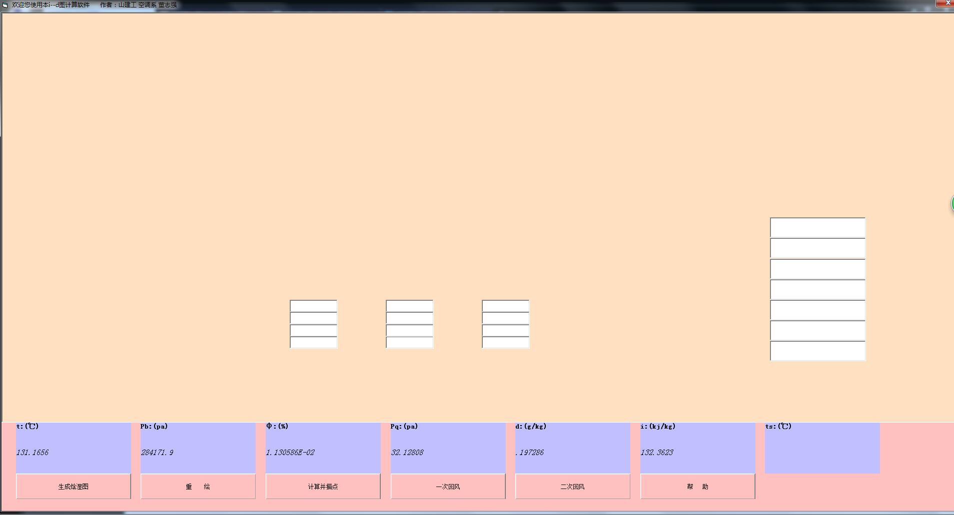Choose the 一次回风 button
The width and height of the screenshot is (954, 515).
[x=448, y=487]
